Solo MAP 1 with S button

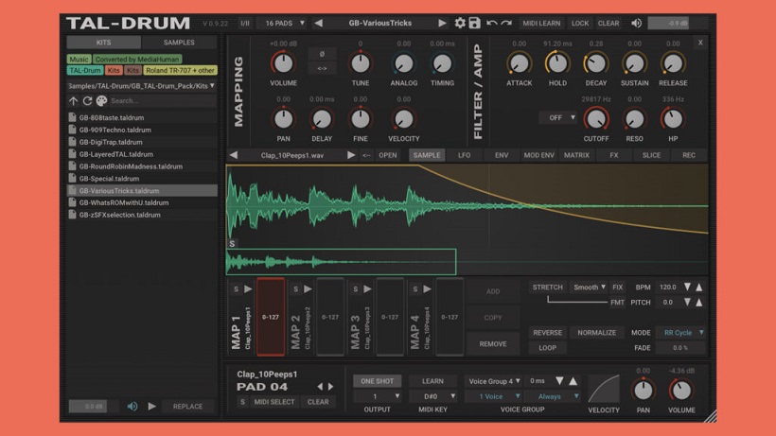click(x=236, y=289)
